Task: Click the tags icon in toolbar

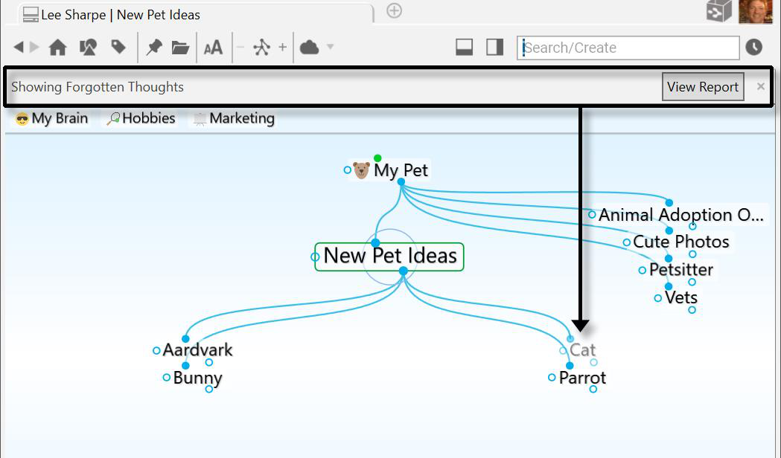Action: 118,48
